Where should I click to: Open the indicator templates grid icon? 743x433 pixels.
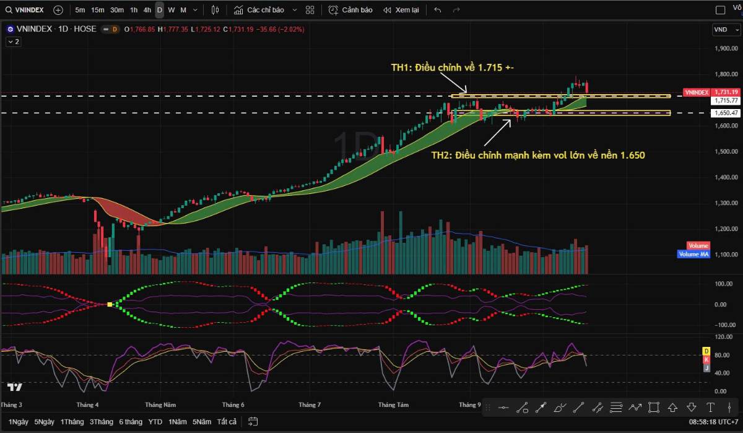pos(310,10)
